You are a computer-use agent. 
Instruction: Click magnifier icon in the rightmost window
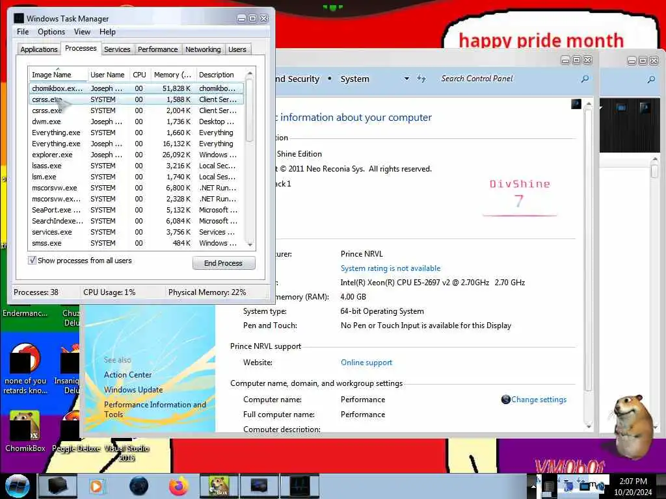click(x=651, y=79)
